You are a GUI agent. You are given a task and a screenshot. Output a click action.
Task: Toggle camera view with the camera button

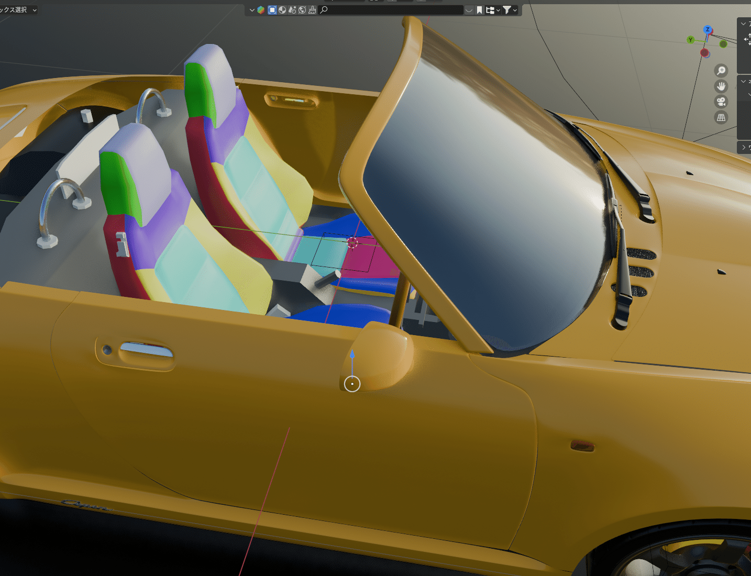[721, 102]
